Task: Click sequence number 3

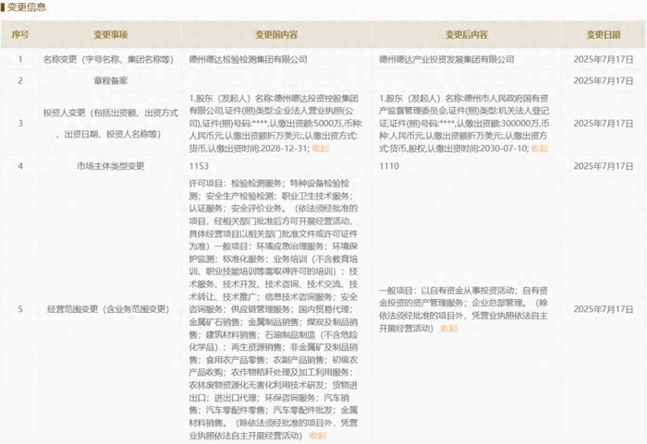Action: pos(20,124)
